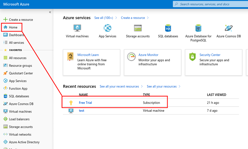Select All services in the sidebar
248x149 pixels.
point(17,43)
